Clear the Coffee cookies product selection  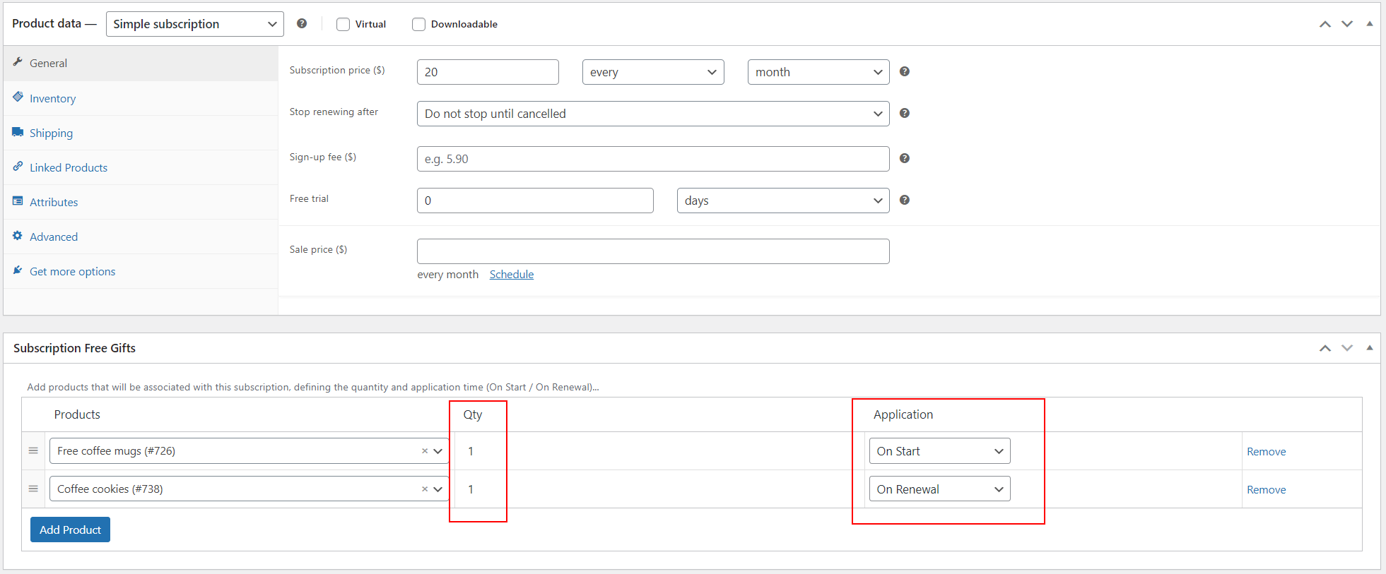tap(425, 489)
